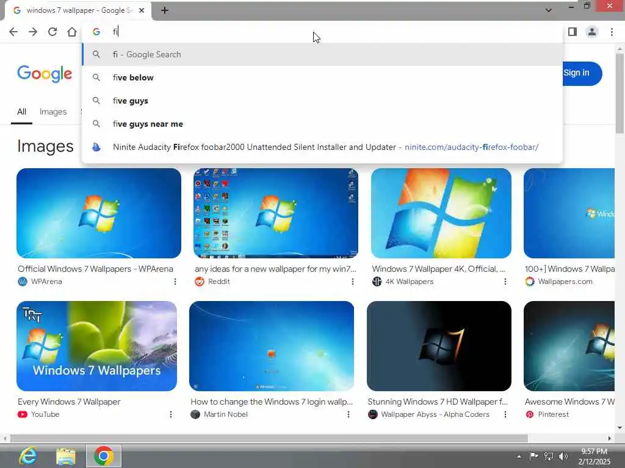Click 'any ideas for a new wallpaper' title
Image resolution: width=625 pixels, height=468 pixels.
[x=275, y=269]
